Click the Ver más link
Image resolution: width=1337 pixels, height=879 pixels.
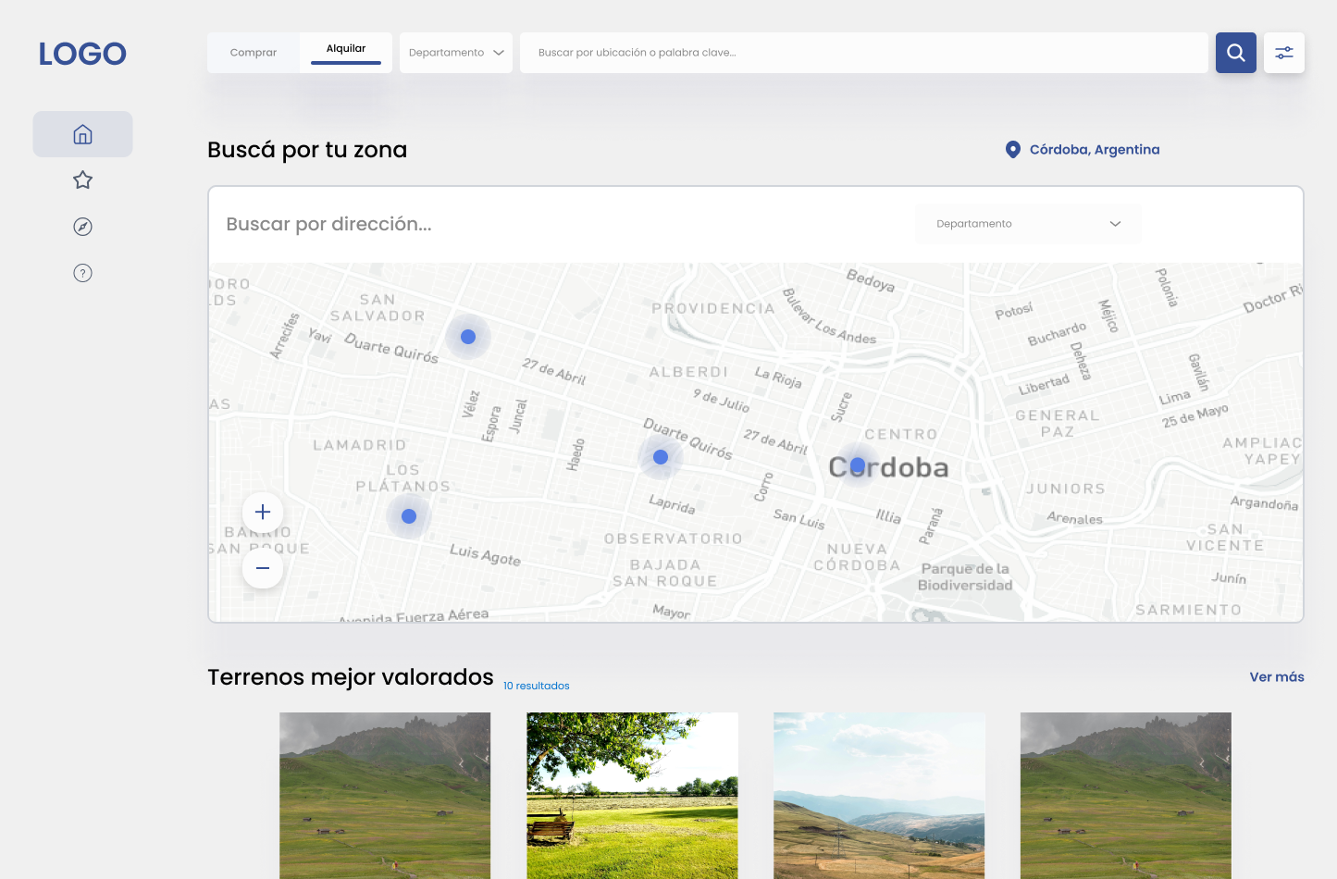coord(1276,677)
